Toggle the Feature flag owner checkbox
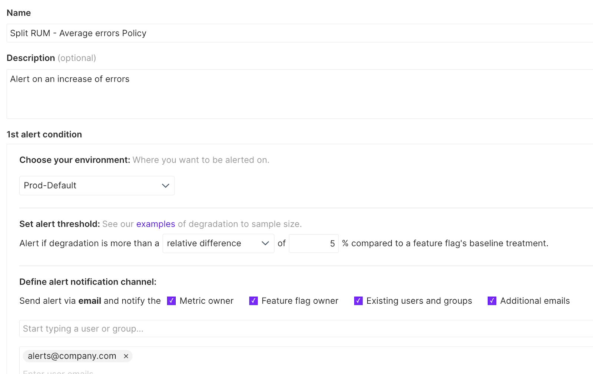Viewport: 593px width, 374px height. click(254, 301)
